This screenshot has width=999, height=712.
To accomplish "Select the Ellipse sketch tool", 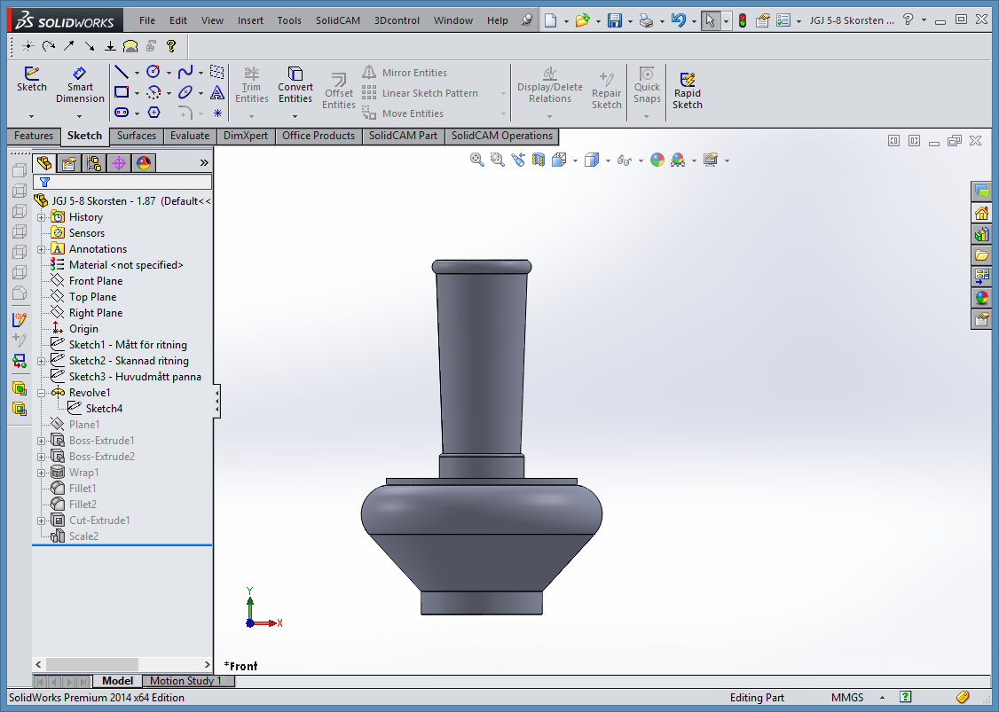I will point(185,92).
